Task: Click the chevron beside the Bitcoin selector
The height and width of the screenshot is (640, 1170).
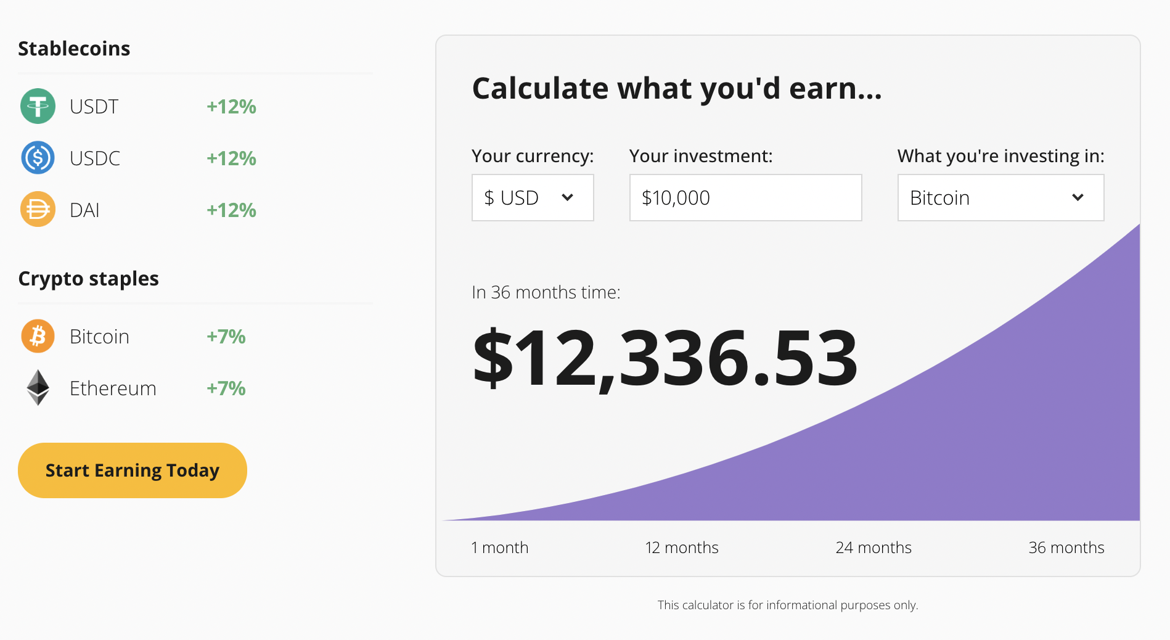Action: coord(1078,198)
